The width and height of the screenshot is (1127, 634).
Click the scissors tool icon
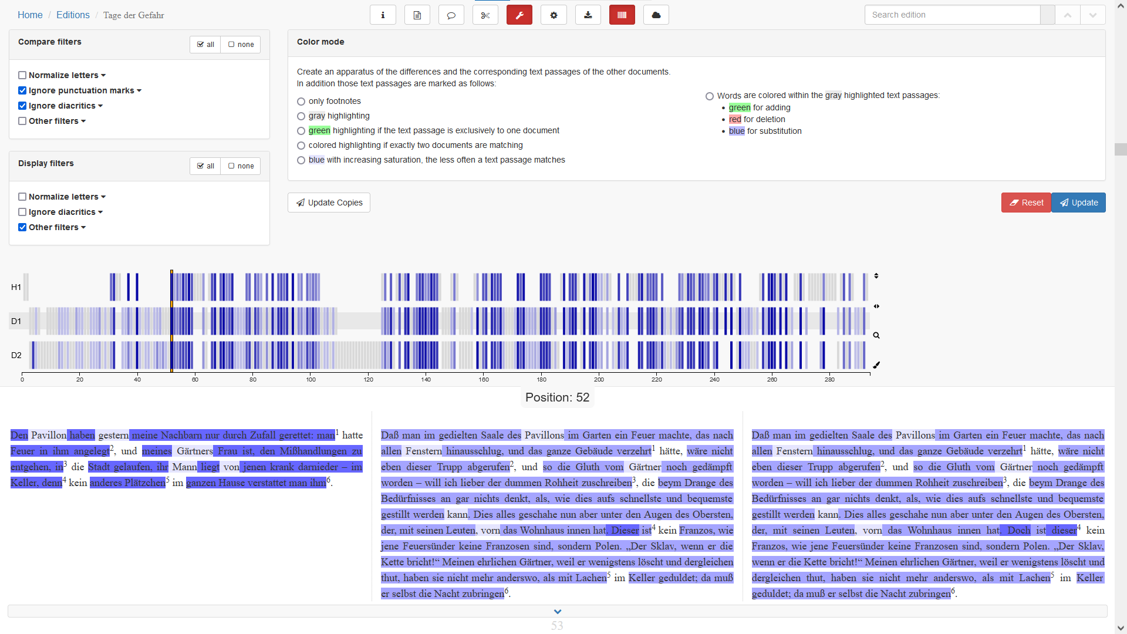point(485,15)
